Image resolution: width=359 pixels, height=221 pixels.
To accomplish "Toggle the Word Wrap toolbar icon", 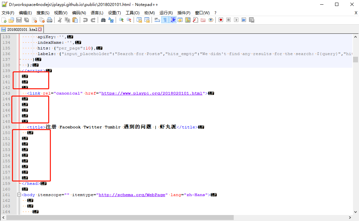I will (157, 20).
